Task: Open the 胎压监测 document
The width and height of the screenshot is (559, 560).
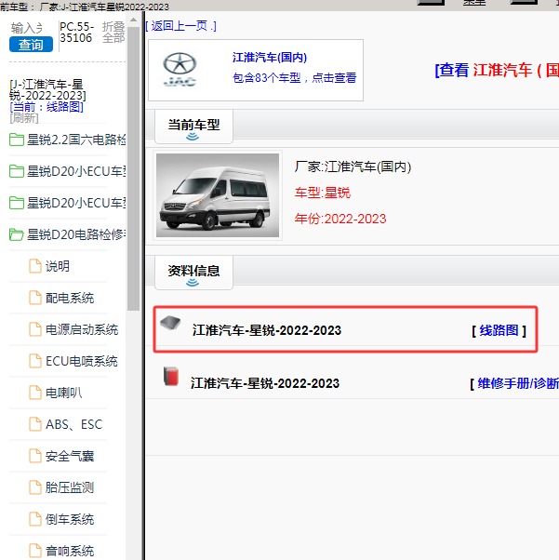Action: click(61, 487)
